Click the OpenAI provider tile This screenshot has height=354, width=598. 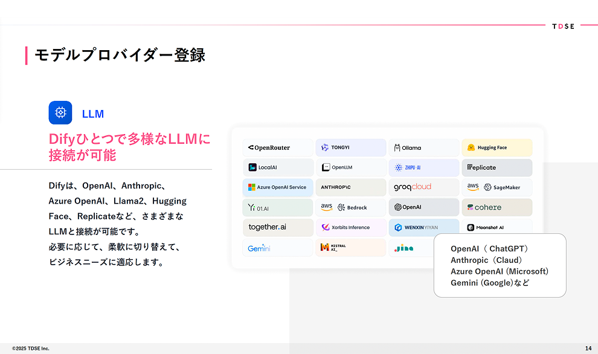423,207
